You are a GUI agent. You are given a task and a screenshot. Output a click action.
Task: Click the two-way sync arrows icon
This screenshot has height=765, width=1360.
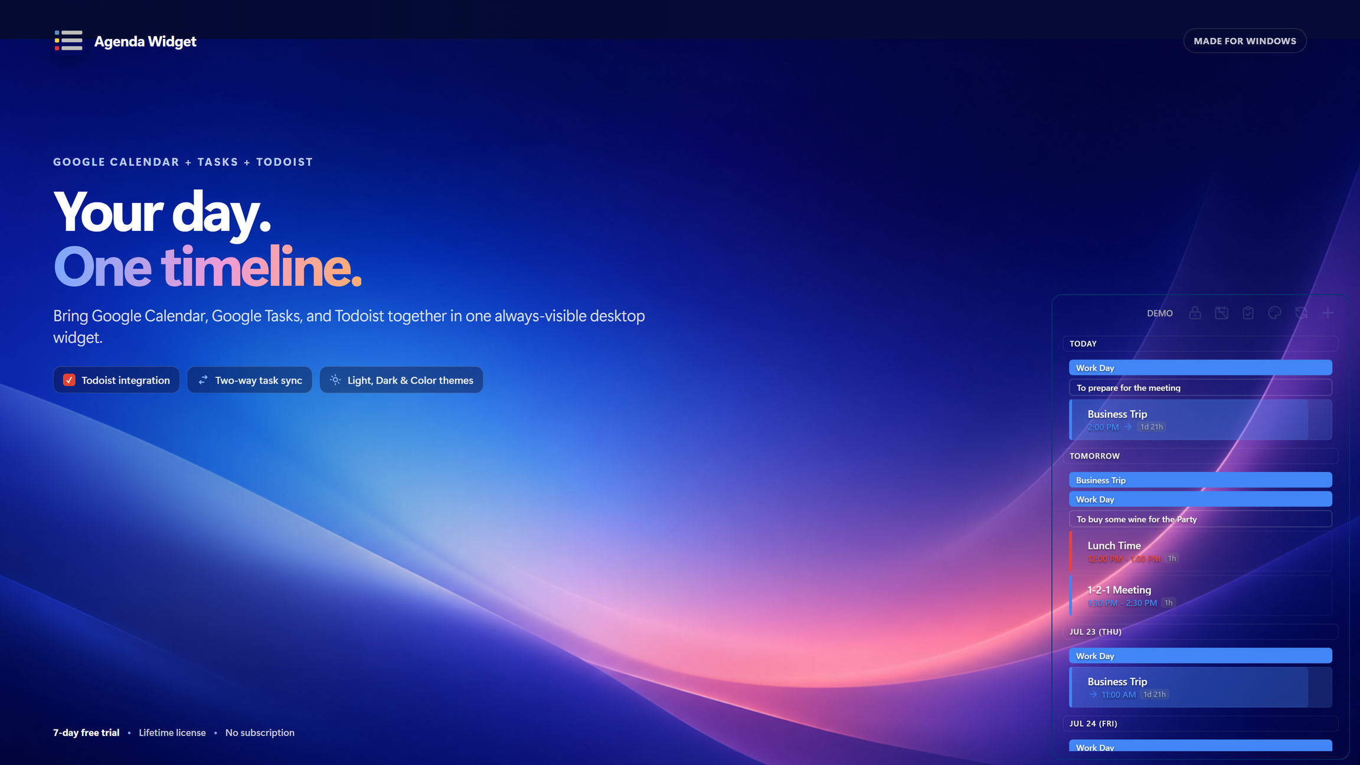(x=203, y=380)
